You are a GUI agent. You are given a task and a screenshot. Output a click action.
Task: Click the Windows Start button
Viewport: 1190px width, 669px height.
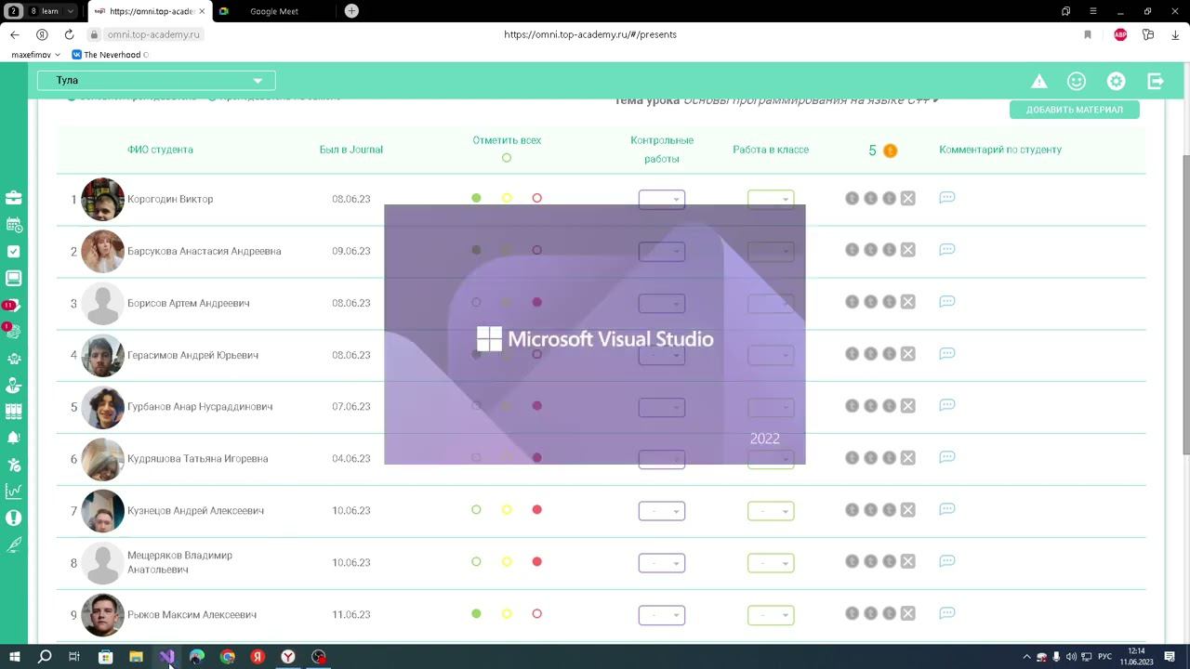coord(15,657)
